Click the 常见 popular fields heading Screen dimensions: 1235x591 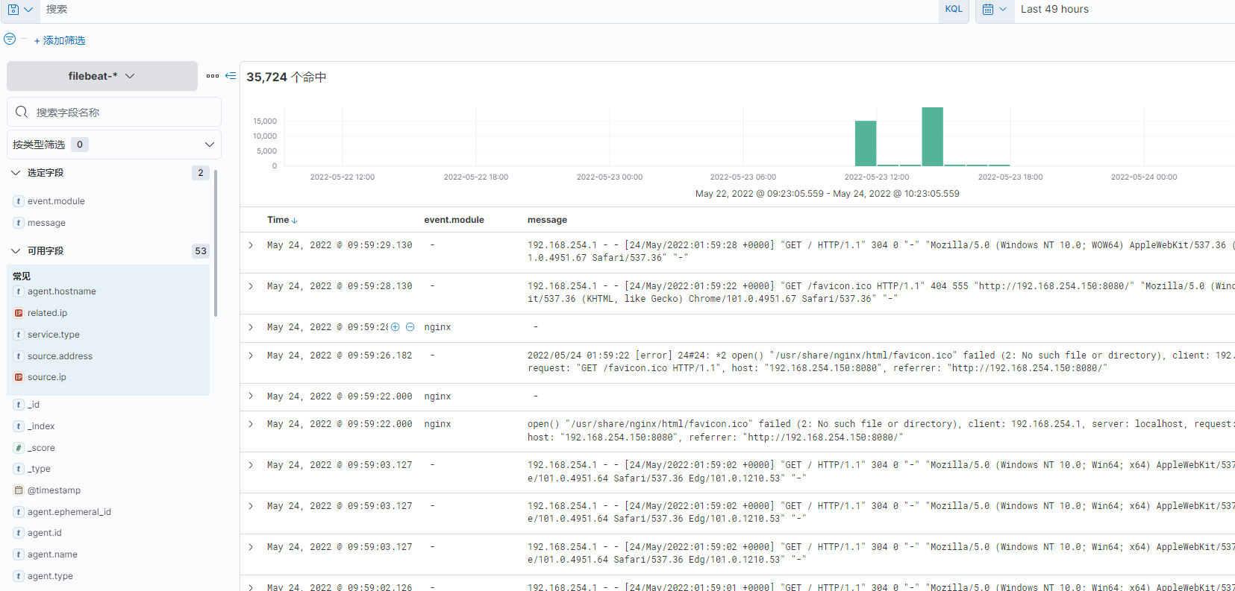tap(22, 276)
